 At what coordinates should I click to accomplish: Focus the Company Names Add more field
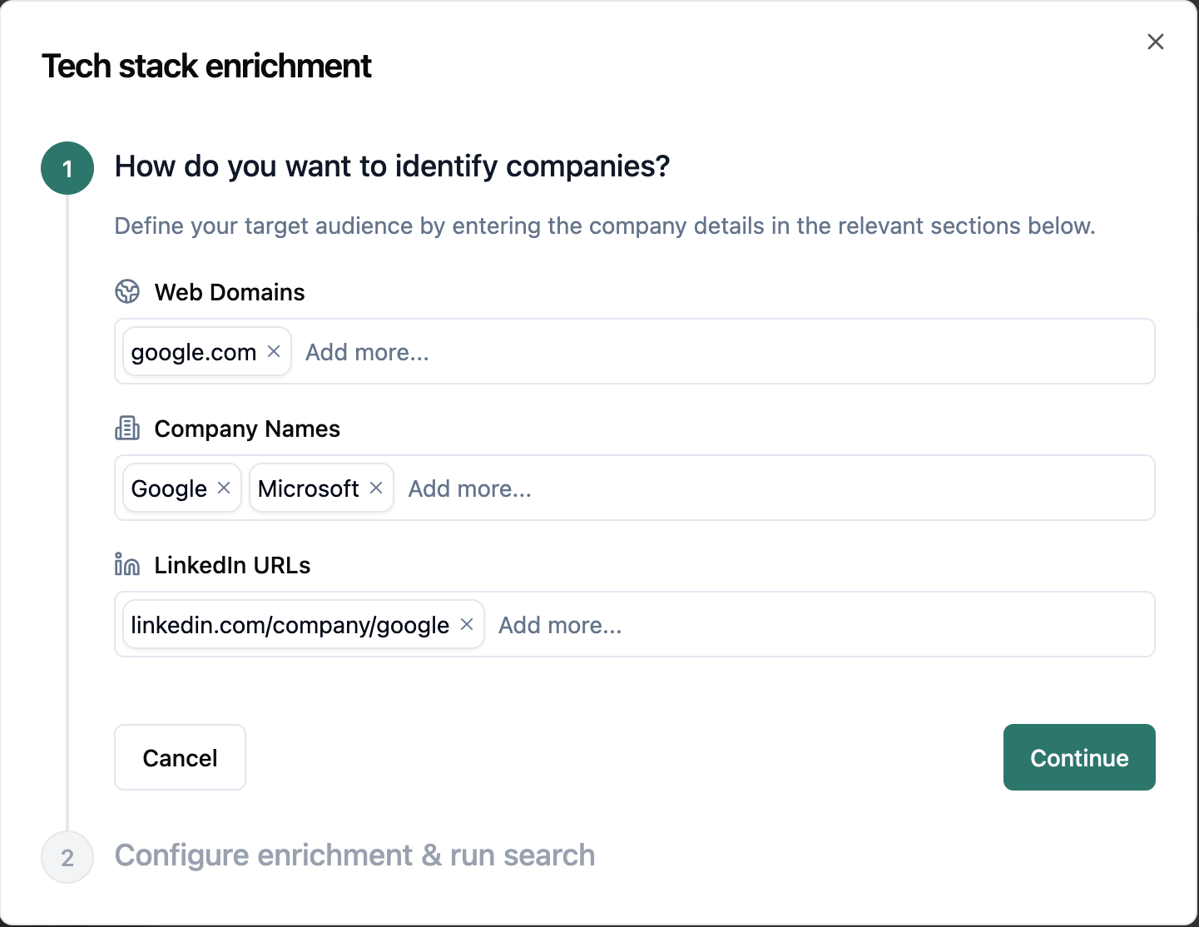point(774,488)
